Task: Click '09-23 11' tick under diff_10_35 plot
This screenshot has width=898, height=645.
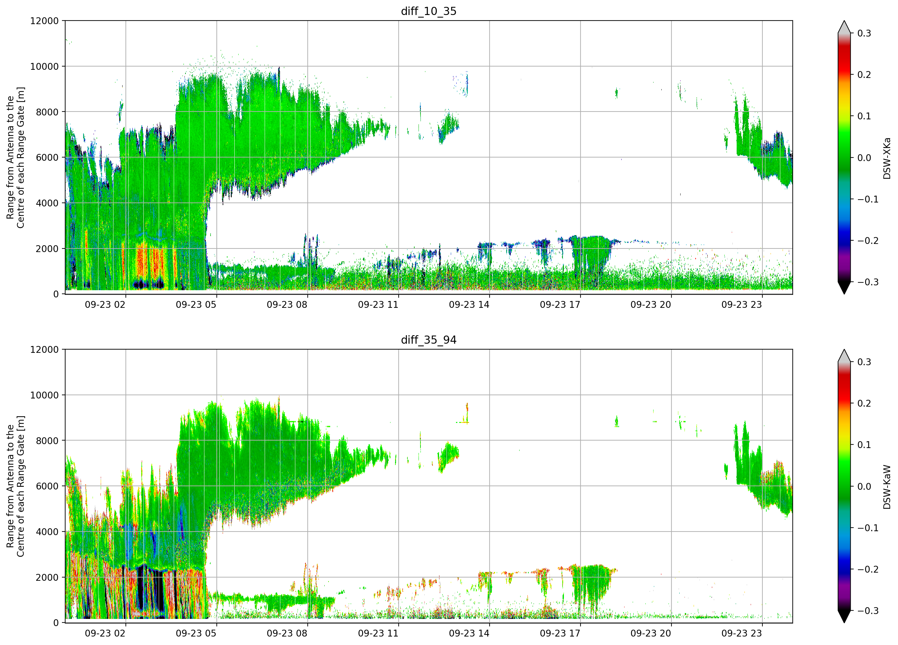Action: [378, 305]
